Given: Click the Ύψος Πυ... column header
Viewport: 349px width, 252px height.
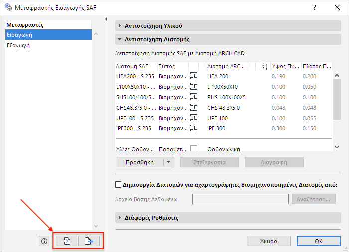Looking at the screenshot, I should pyautogui.click(x=286, y=66).
